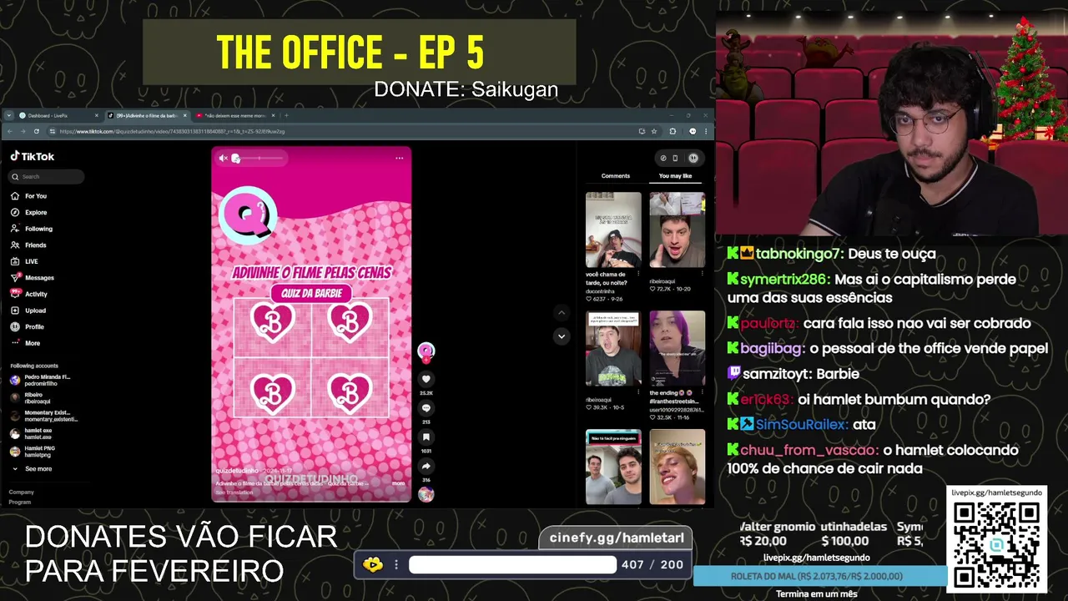1068x601 pixels.
Task: Open More options in TikTok sidebar
Action: tap(26, 343)
